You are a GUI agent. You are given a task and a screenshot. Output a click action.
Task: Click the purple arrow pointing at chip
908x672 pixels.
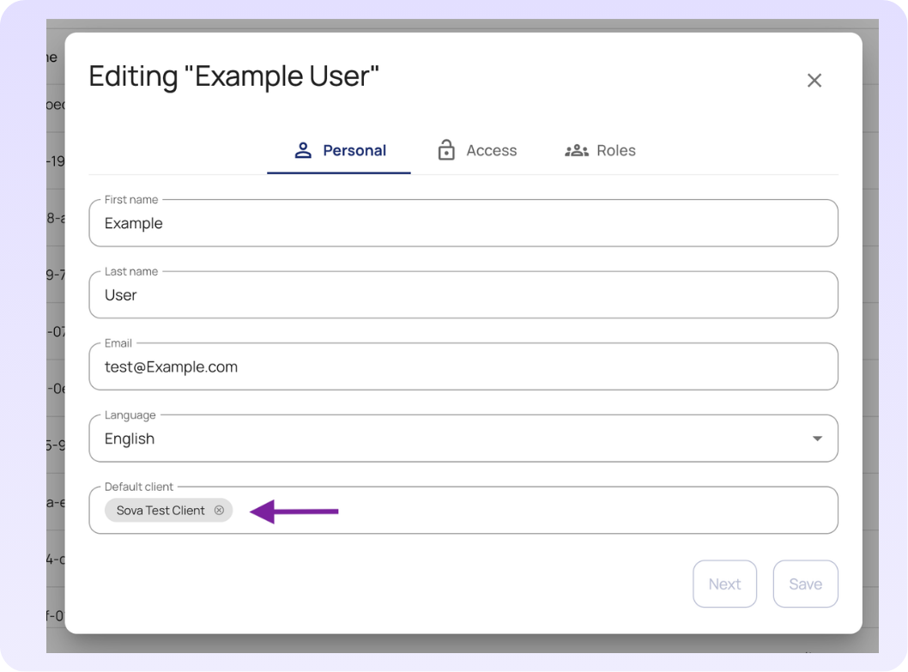pyautogui.click(x=294, y=512)
